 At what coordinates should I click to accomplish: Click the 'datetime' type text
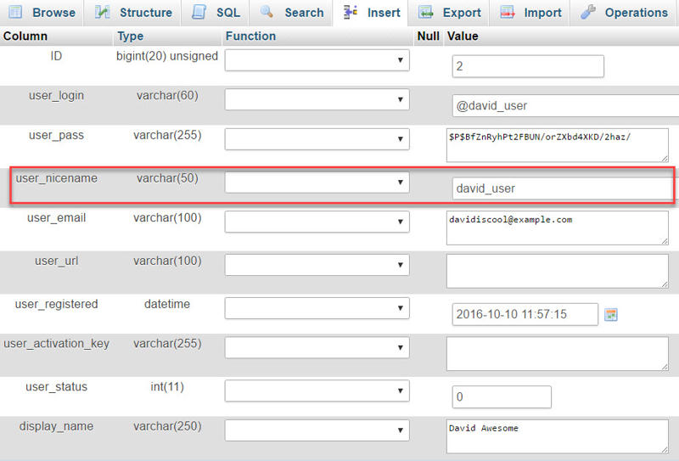167,304
